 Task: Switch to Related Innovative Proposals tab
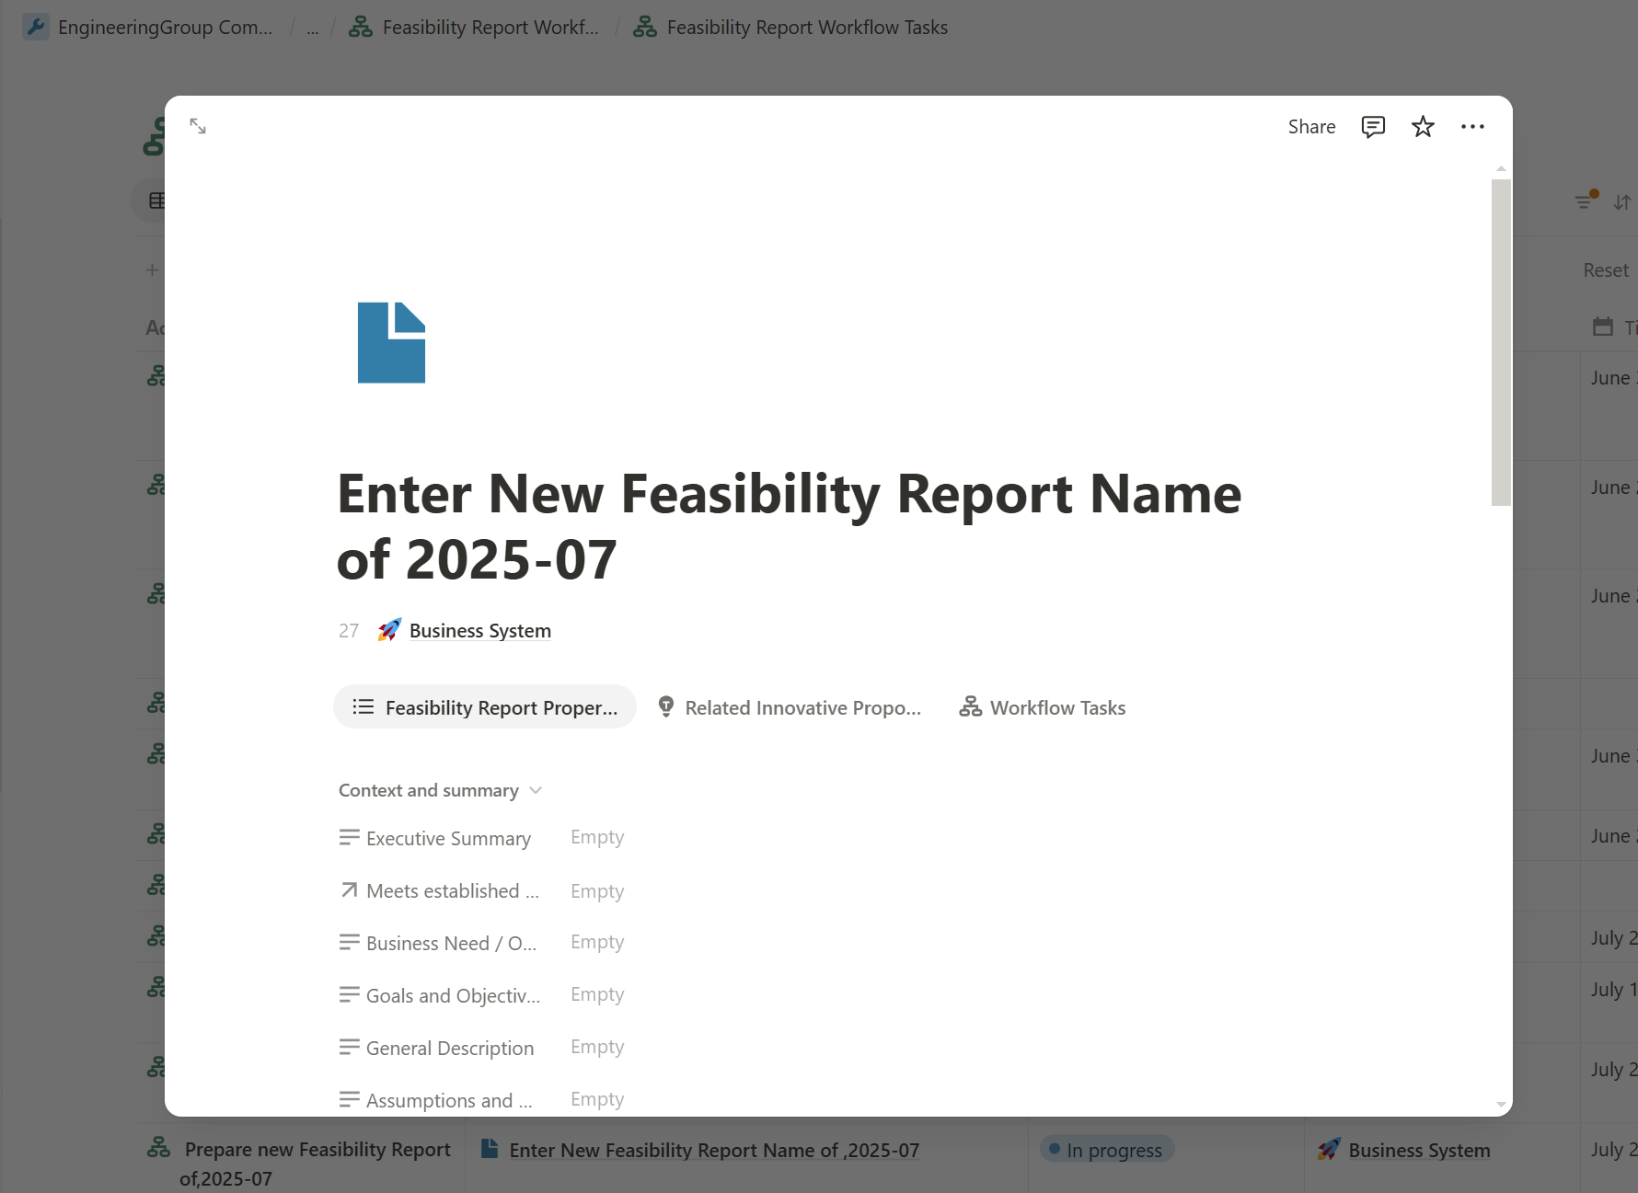pos(790,707)
